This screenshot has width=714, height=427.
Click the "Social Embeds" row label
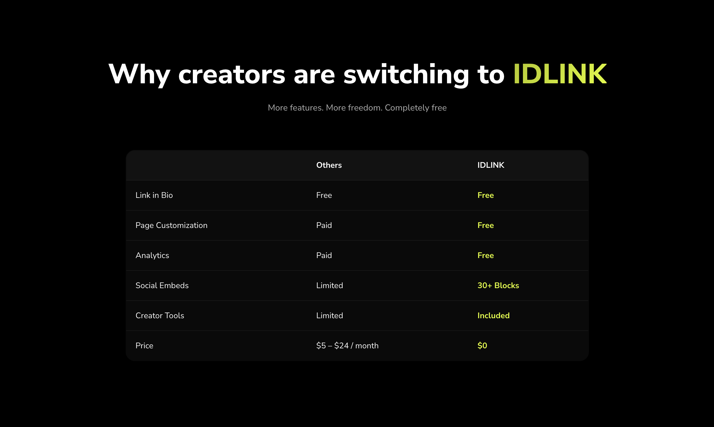[x=162, y=285]
